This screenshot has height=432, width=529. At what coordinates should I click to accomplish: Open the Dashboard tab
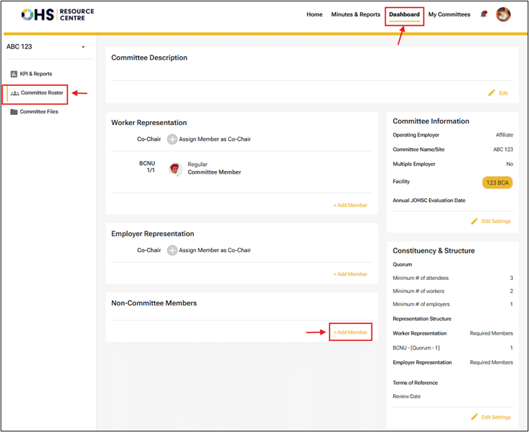(x=404, y=14)
